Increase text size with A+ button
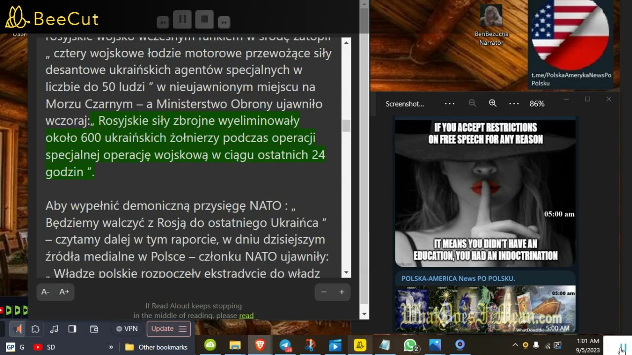Viewport: 632px width, 355px height. 64,292
